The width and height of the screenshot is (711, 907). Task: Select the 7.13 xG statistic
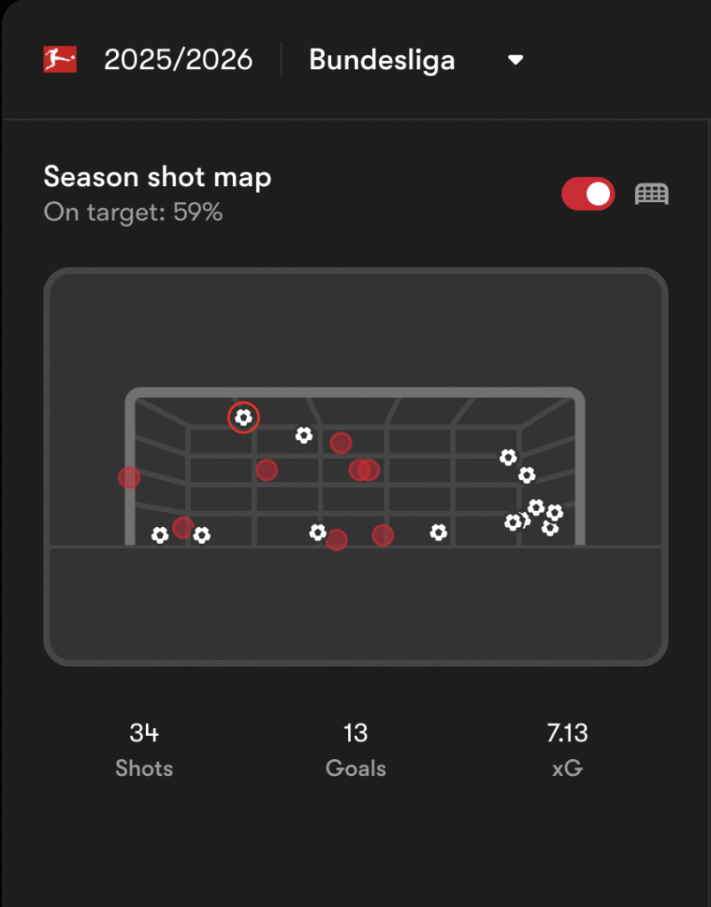click(567, 748)
